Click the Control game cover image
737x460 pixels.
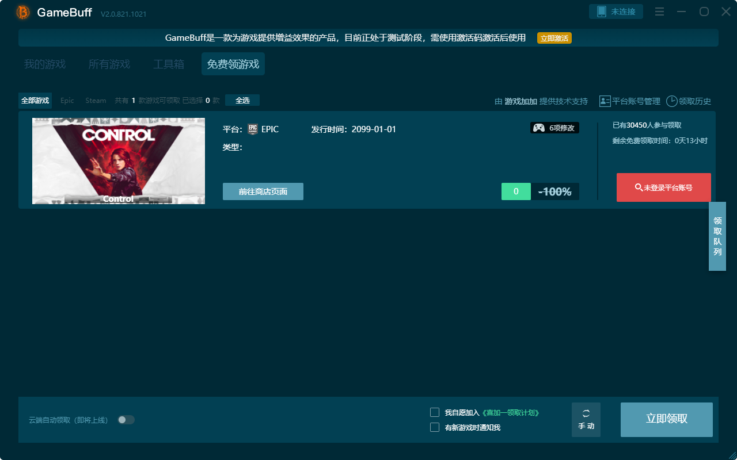tap(118, 161)
